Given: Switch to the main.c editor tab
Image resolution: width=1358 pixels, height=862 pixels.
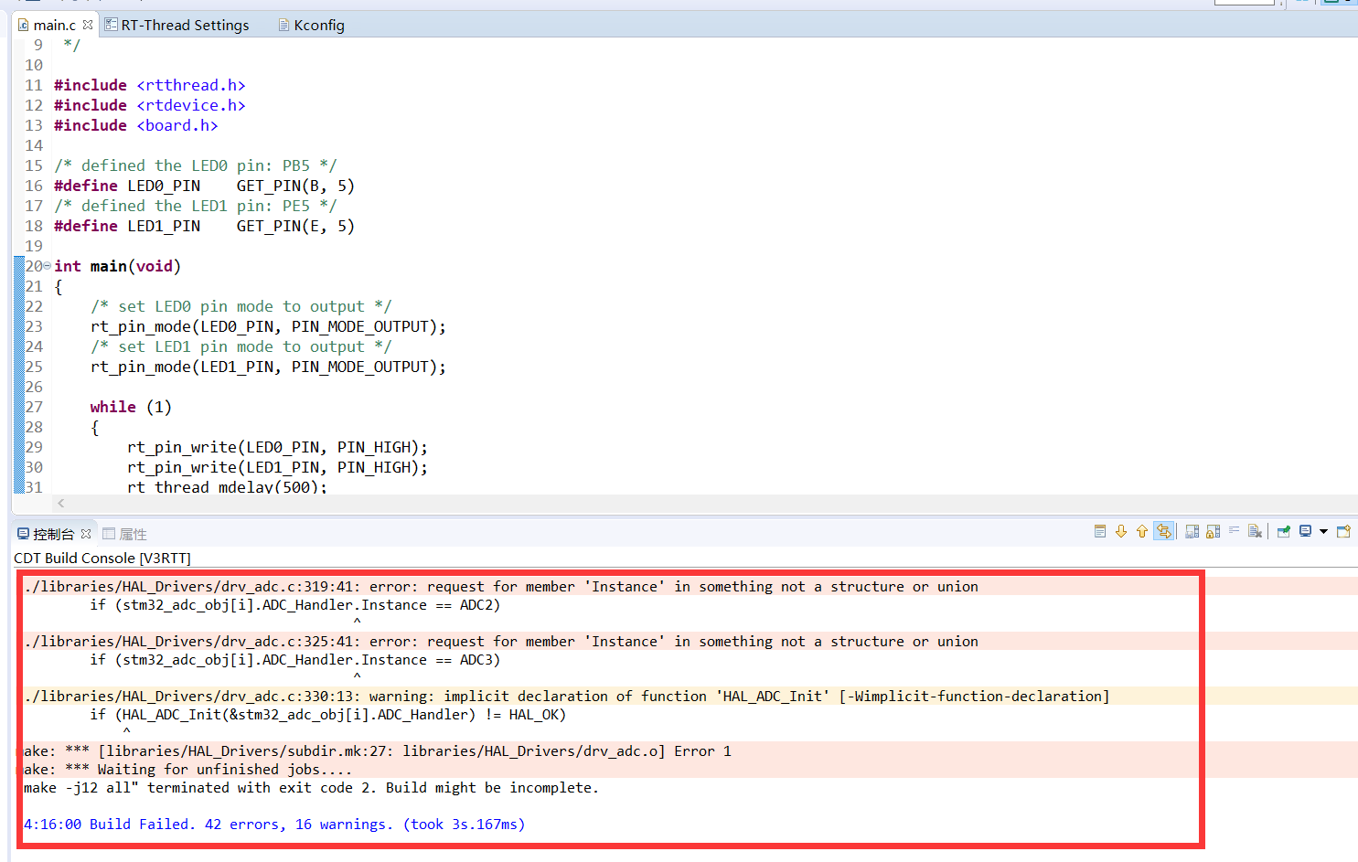Looking at the screenshot, I should pyautogui.click(x=55, y=25).
